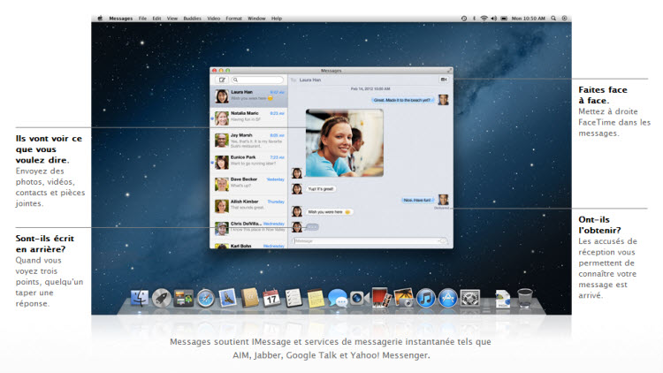Image resolution: width=663 pixels, height=373 pixels.
Task: Click the typing indicator three-dots bubble
Action: [312, 227]
